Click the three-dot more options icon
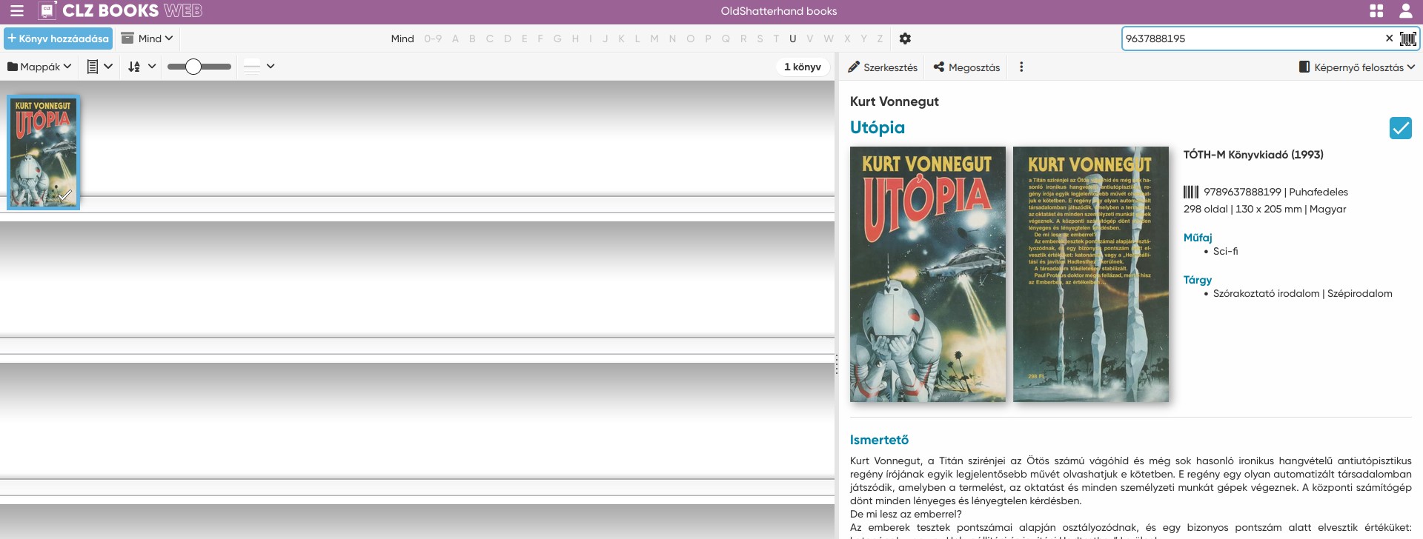 (1021, 67)
